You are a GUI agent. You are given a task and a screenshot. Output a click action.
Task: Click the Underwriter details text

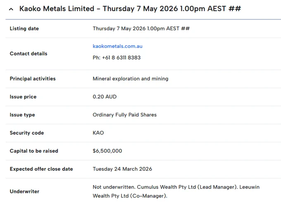pyautogui.click(x=176, y=191)
